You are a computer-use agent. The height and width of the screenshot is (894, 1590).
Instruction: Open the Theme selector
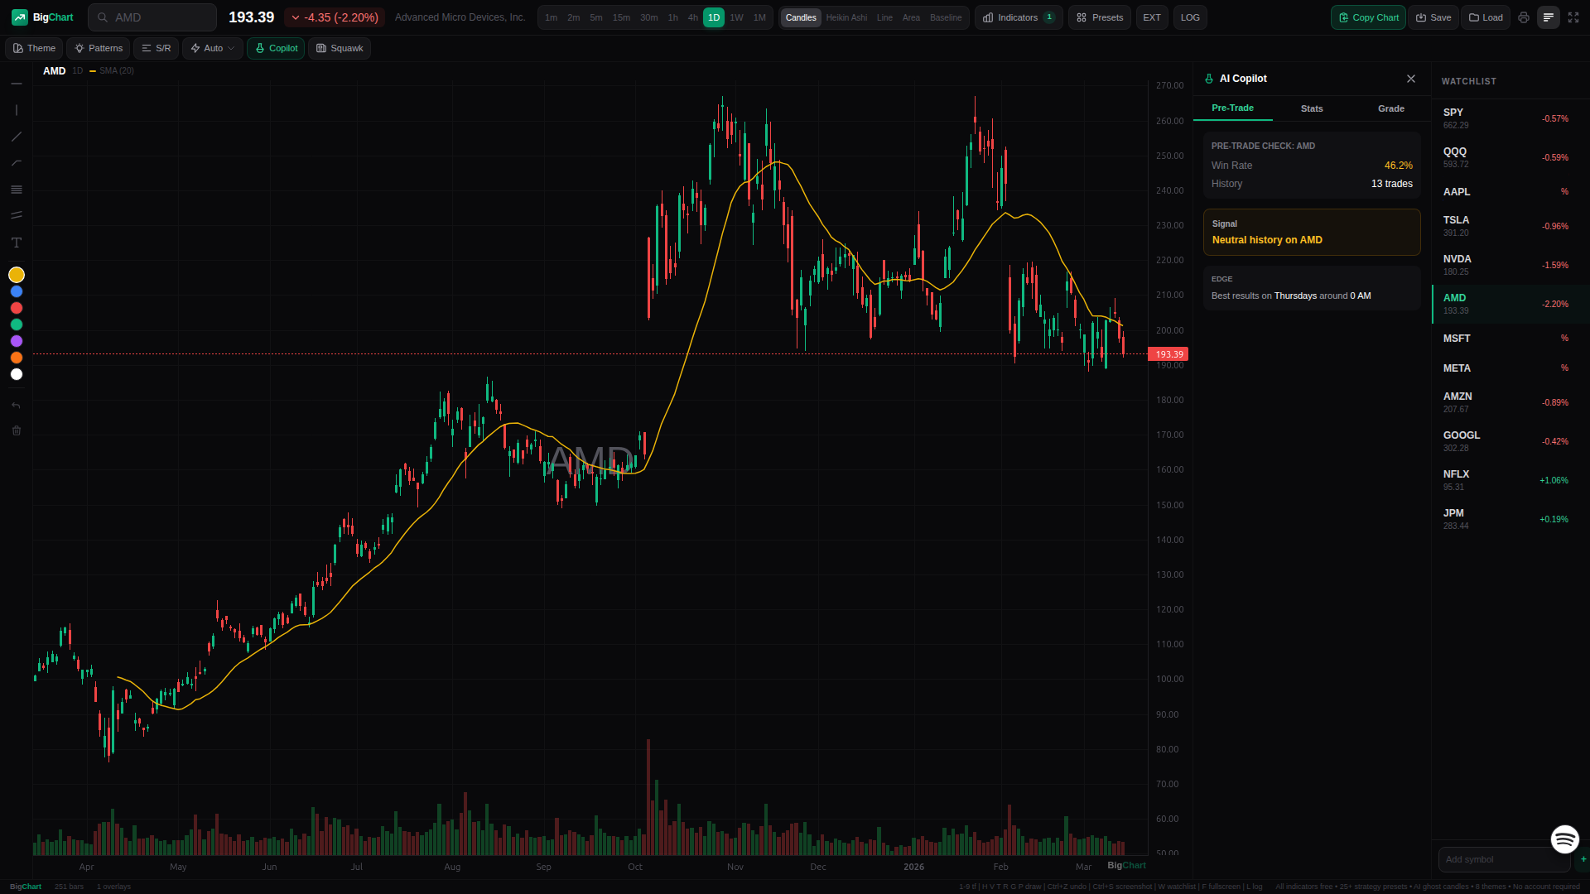pos(34,48)
